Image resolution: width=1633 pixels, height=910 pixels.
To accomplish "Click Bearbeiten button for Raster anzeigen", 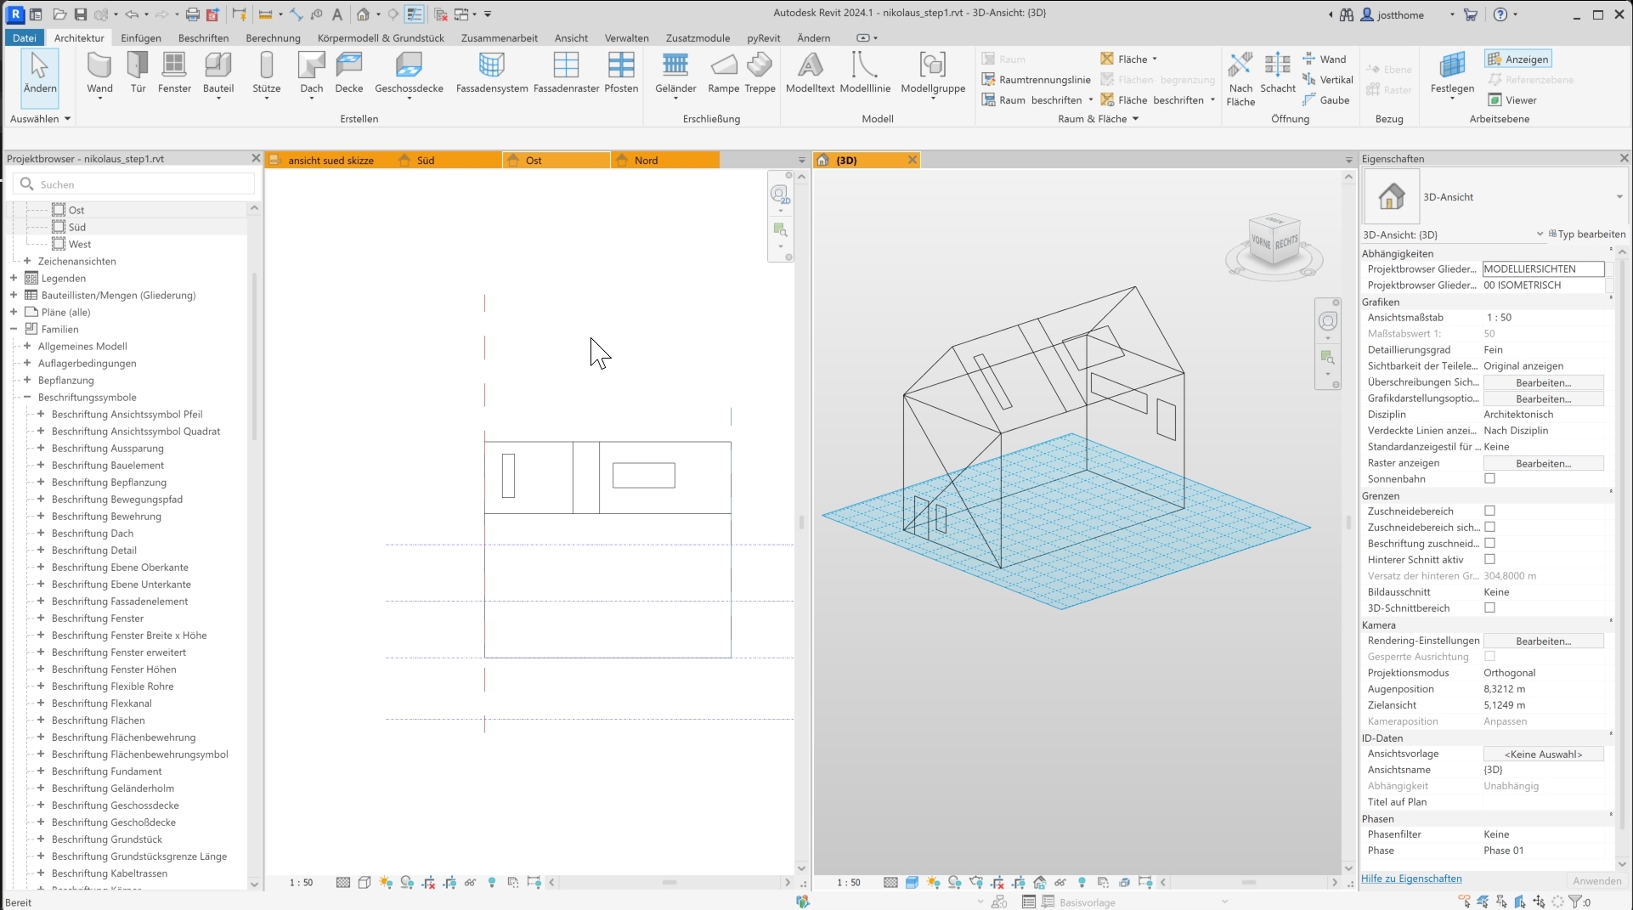I will (x=1543, y=463).
